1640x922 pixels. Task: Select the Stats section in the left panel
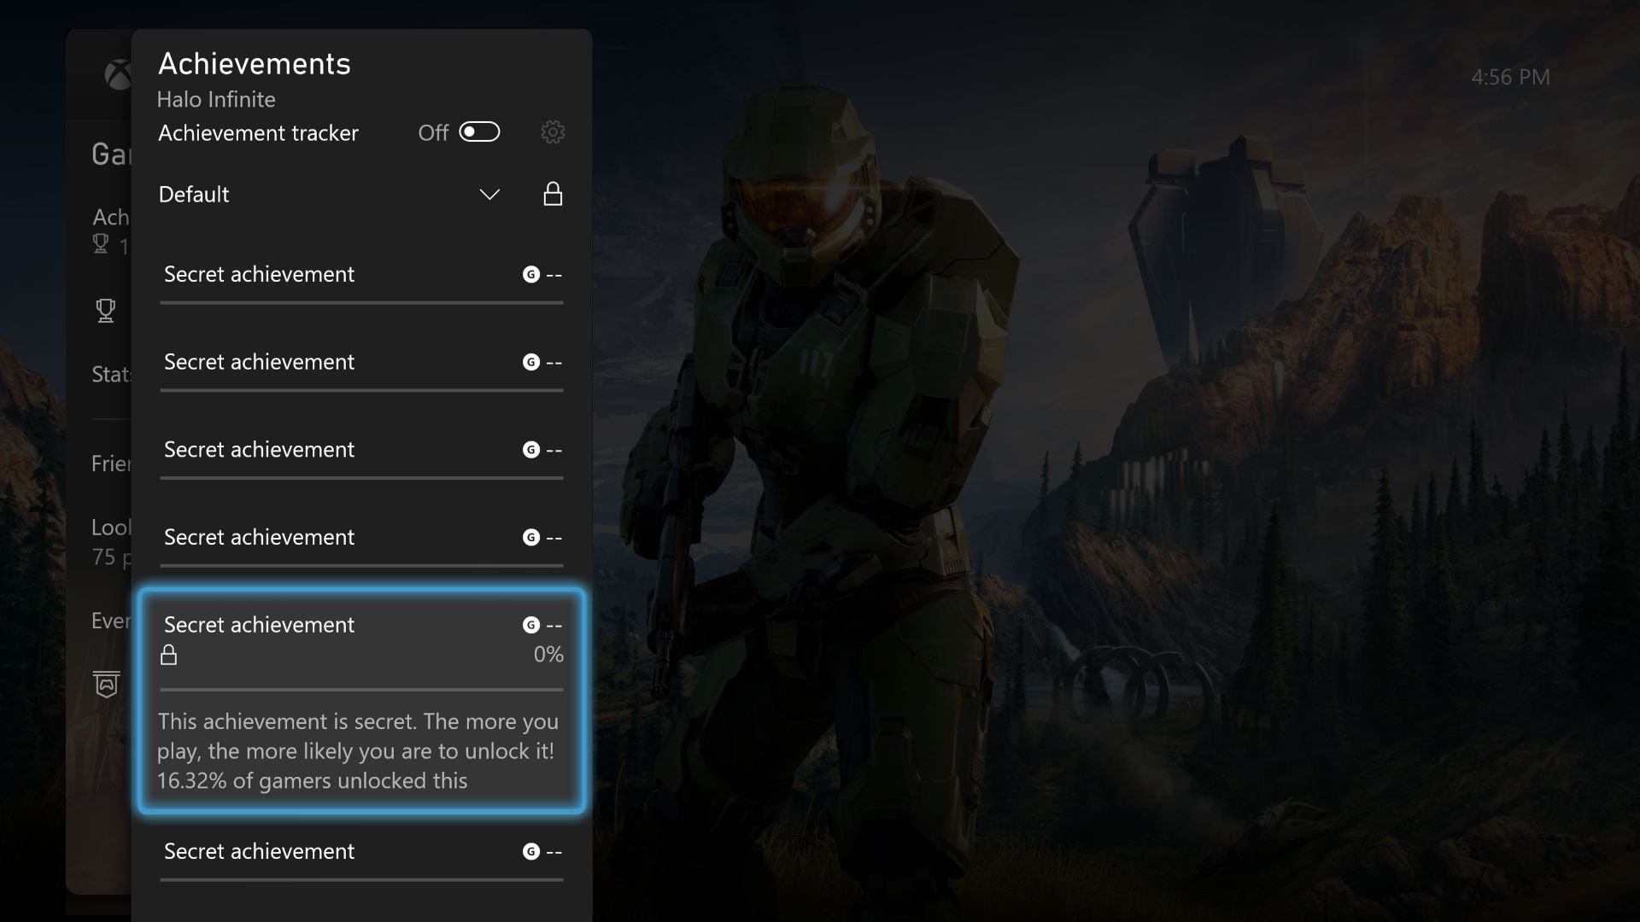coord(111,374)
